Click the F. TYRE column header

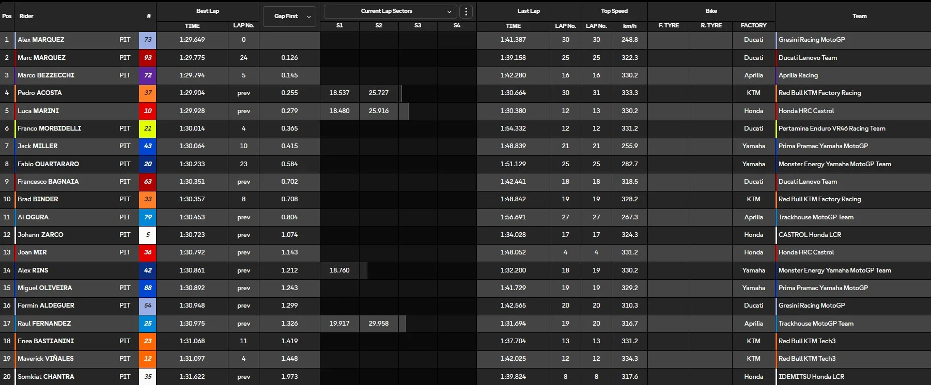[x=669, y=25]
